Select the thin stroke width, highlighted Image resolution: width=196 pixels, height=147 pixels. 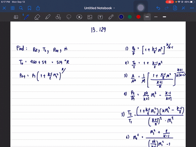click(x=147, y=17)
